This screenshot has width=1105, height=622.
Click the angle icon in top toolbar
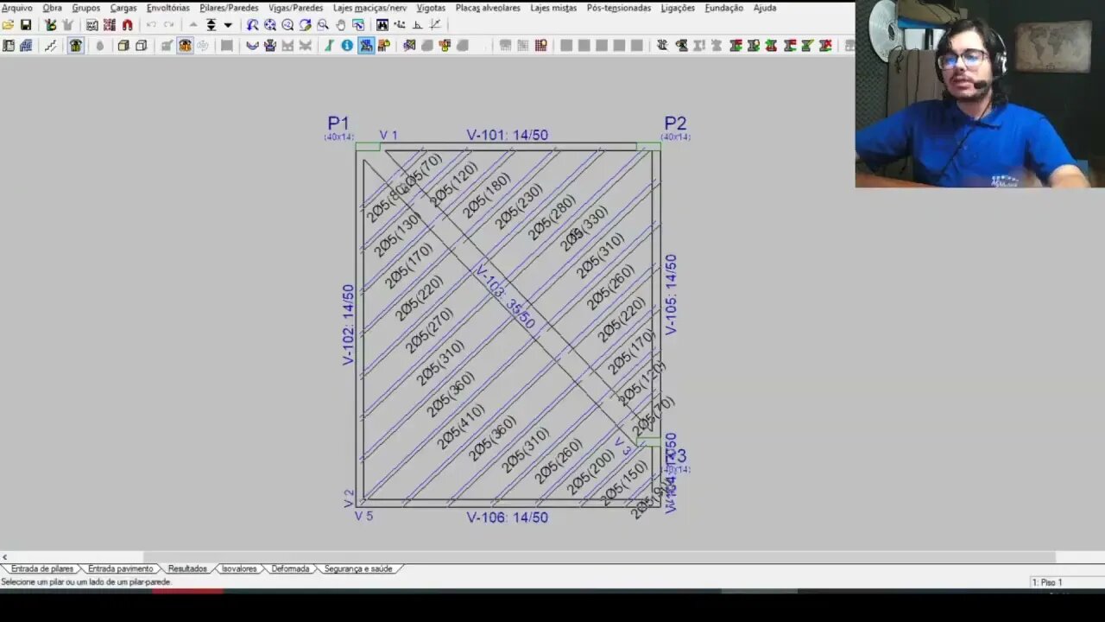tap(417, 25)
